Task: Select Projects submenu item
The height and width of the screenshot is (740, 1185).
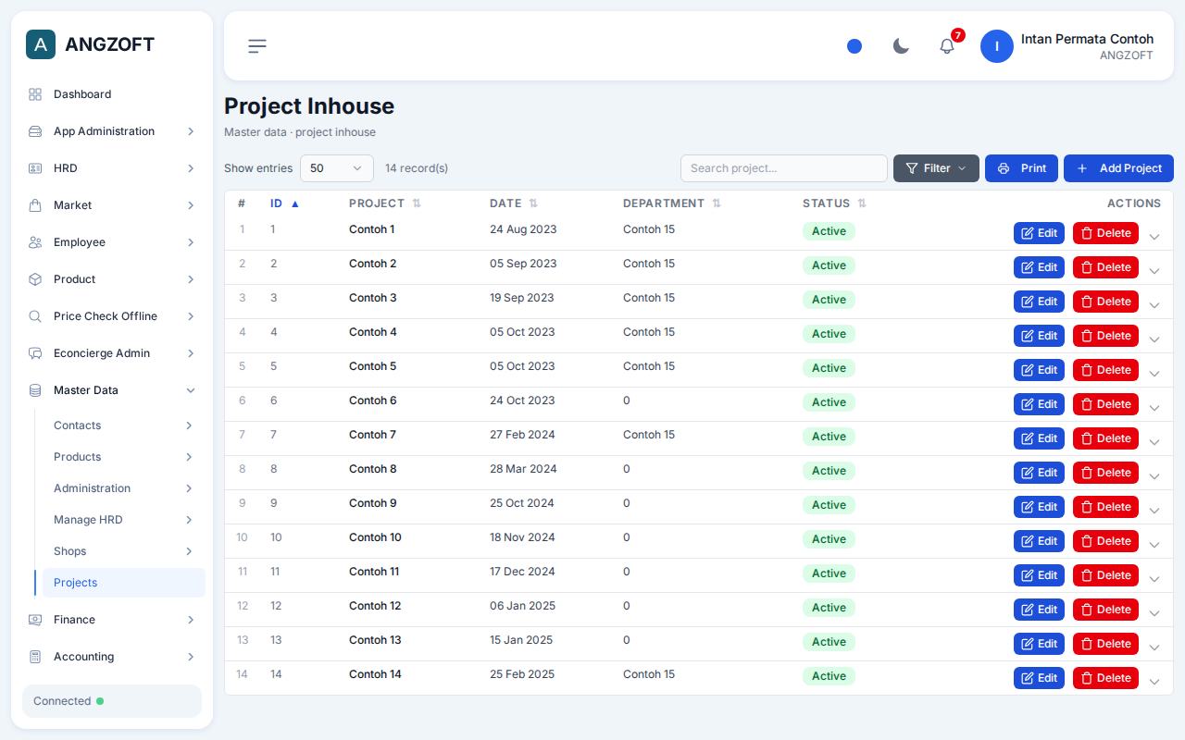Action: click(124, 583)
